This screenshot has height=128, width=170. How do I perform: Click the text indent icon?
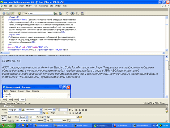80,113
